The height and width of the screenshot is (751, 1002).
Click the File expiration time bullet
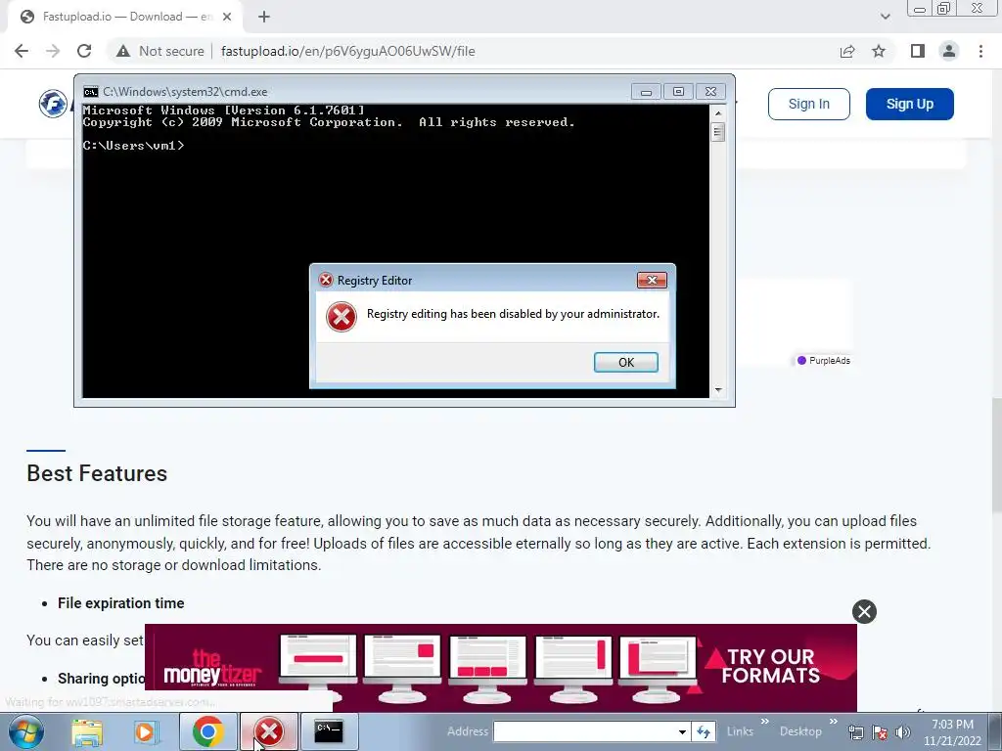coord(120,603)
